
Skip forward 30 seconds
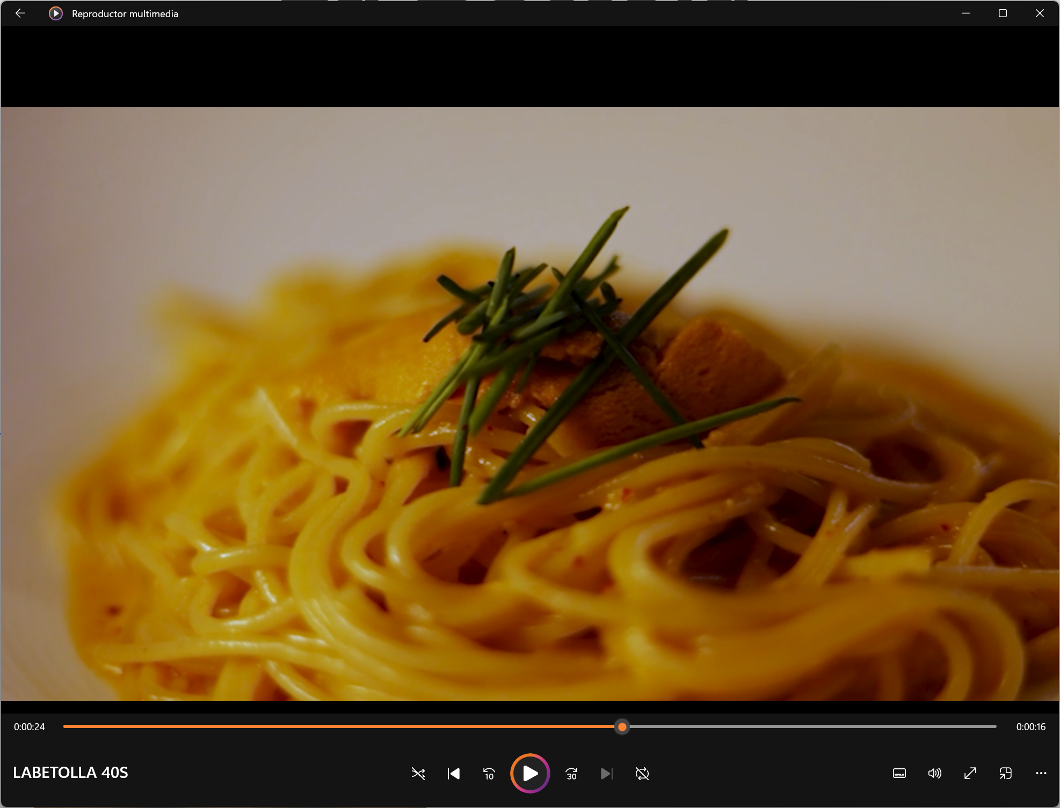coord(571,773)
